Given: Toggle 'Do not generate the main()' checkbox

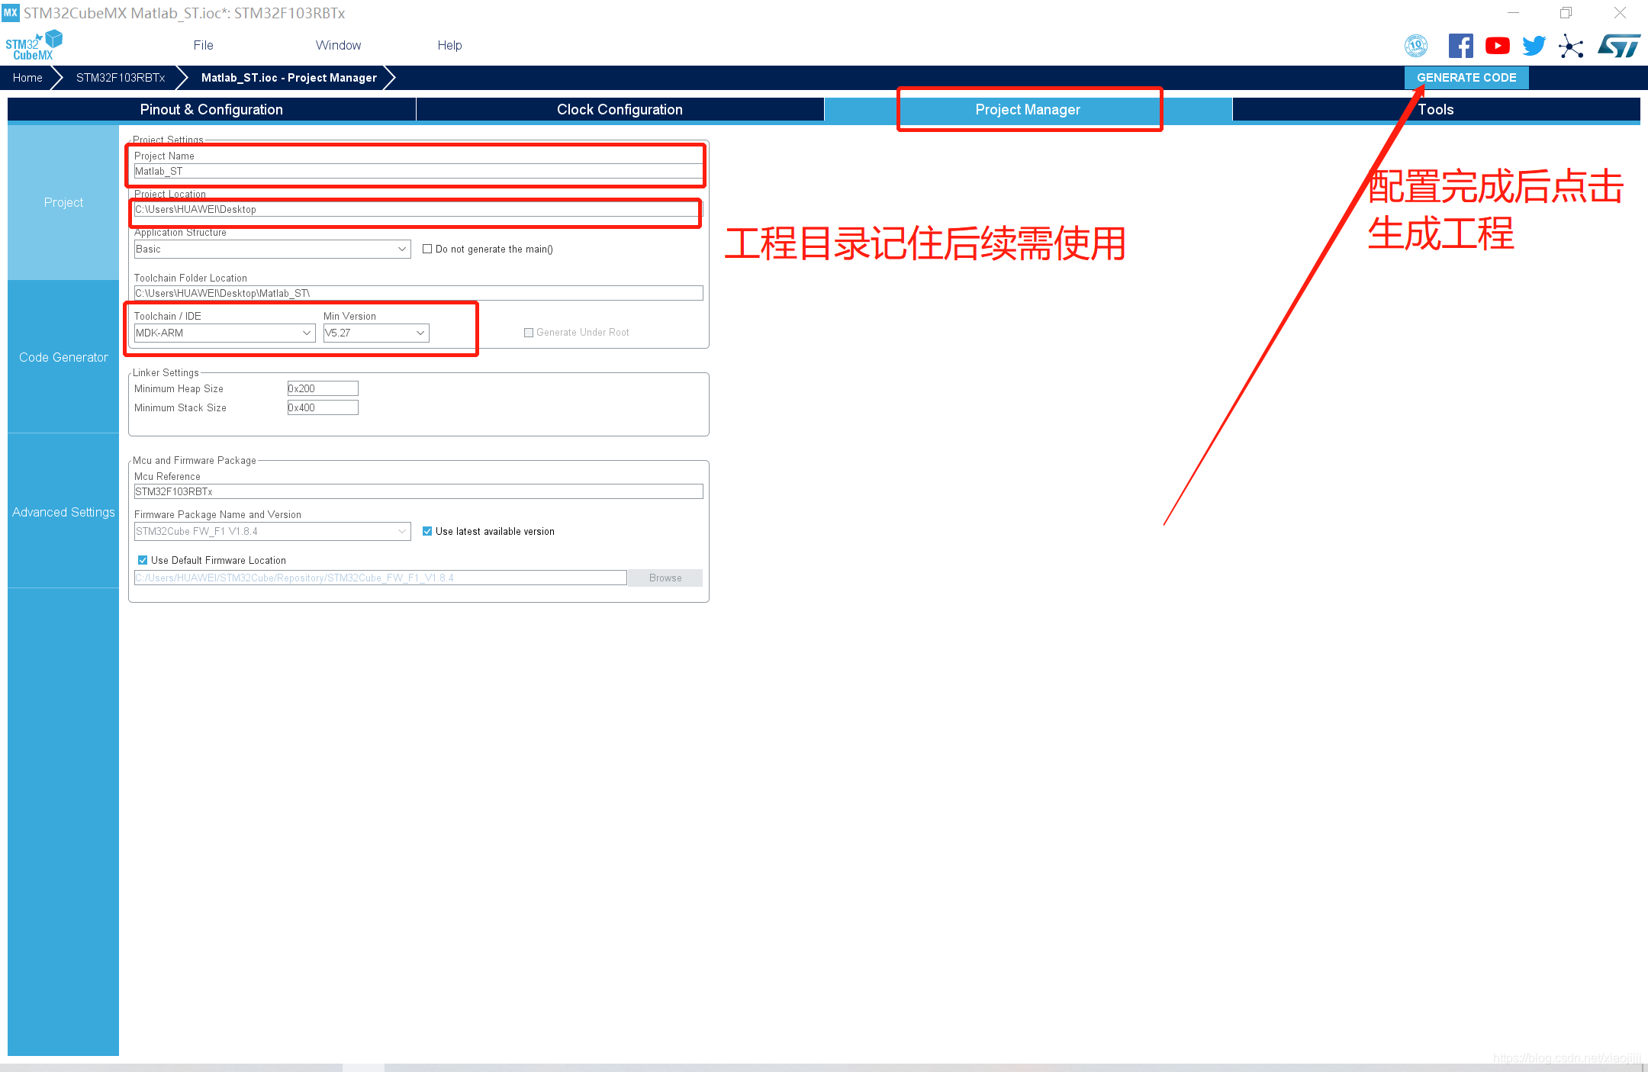Looking at the screenshot, I should coord(427,249).
